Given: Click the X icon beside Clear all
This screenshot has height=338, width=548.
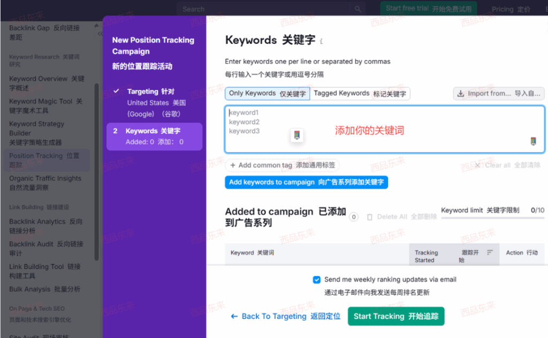Looking at the screenshot, I should coord(477,165).
